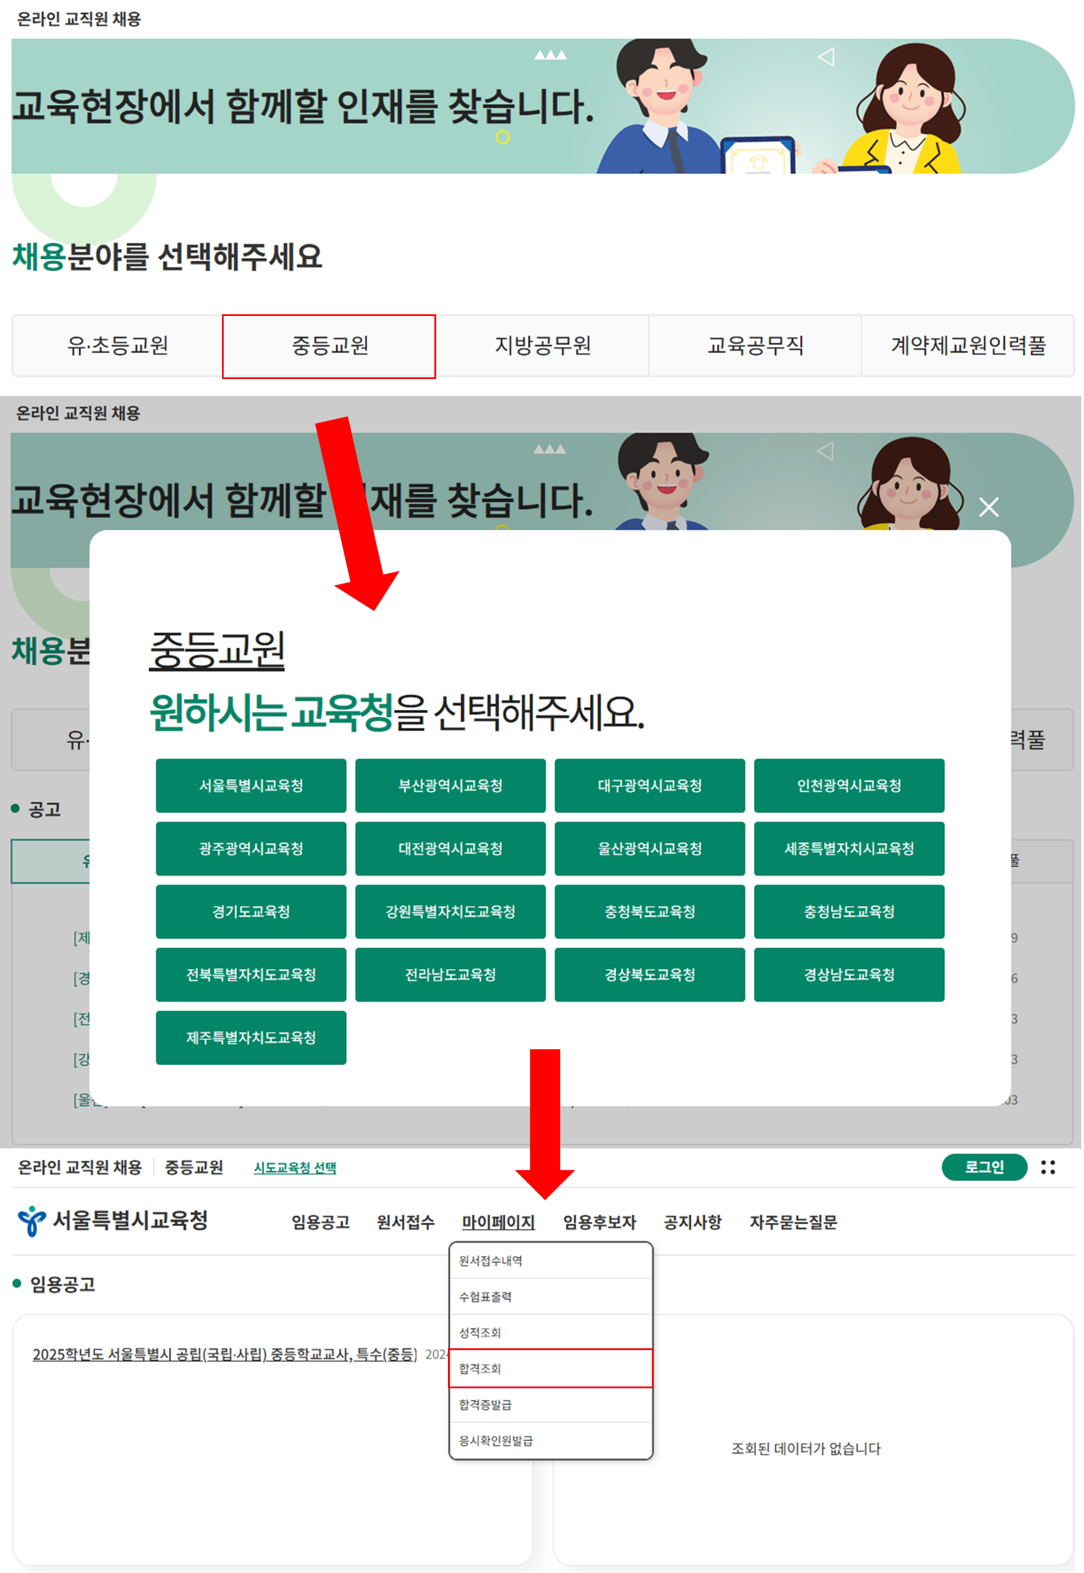The width and height of the screenshot is (1084, 1573).
Task: Choose 경기도교육청 in the popup
Action: coord(251,911)
